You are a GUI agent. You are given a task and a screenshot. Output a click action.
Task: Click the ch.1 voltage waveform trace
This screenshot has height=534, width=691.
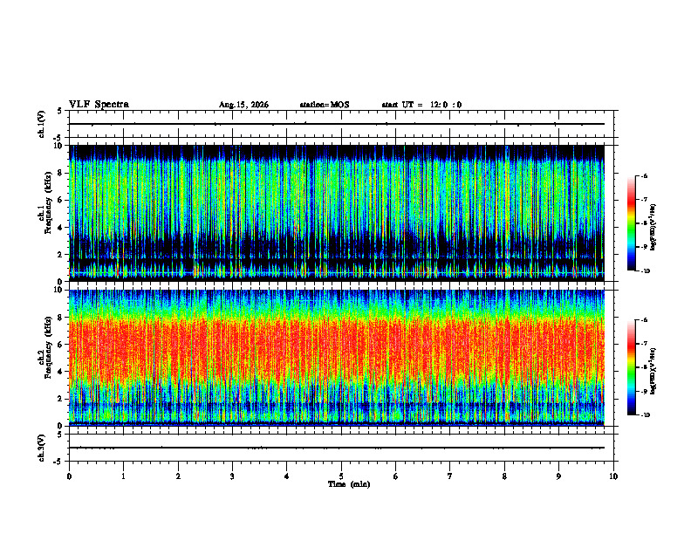pyautogui.click(x=337, y=124)
